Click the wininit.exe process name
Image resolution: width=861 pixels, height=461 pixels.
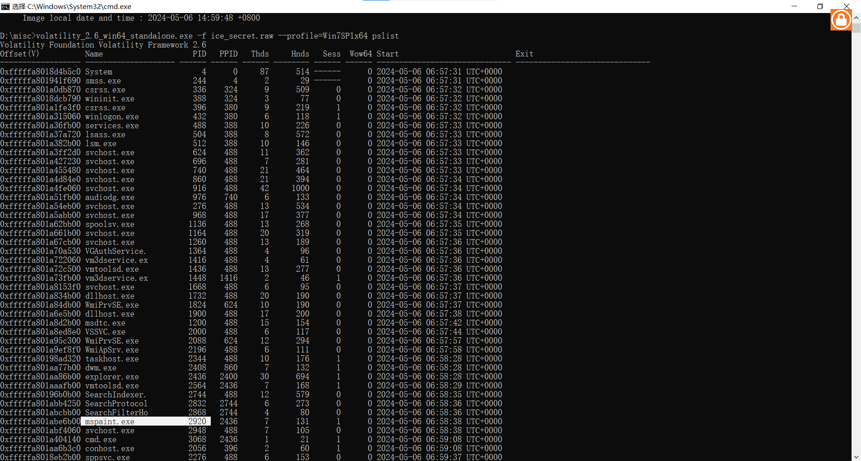coord(110,99)
